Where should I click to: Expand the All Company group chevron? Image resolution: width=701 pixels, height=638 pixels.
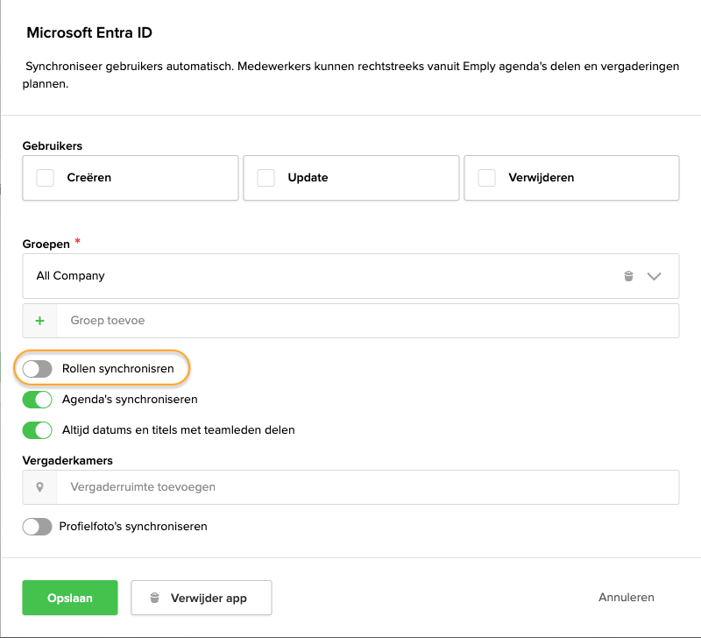pyautogui.click(x=654, y=276)
